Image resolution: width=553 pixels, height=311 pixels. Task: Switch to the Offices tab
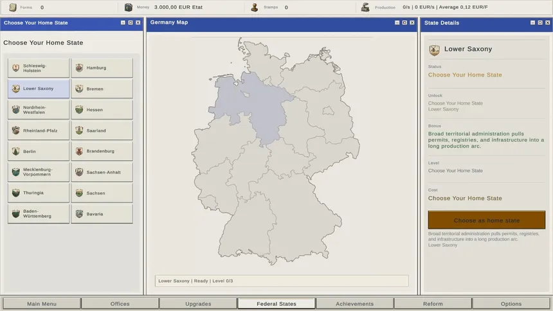pyautogui.click(x=120, y=303)
